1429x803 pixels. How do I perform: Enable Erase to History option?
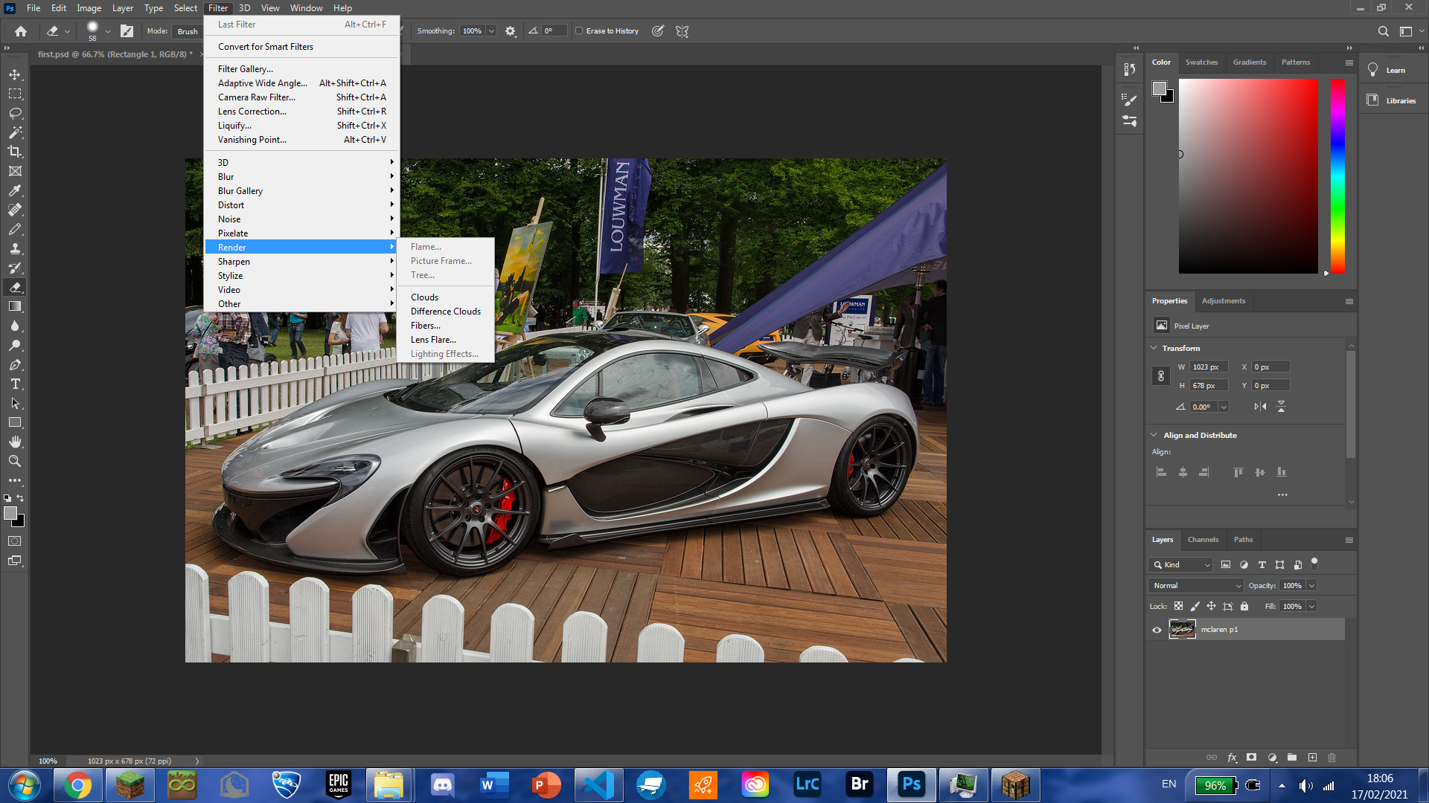coord(580,30)
